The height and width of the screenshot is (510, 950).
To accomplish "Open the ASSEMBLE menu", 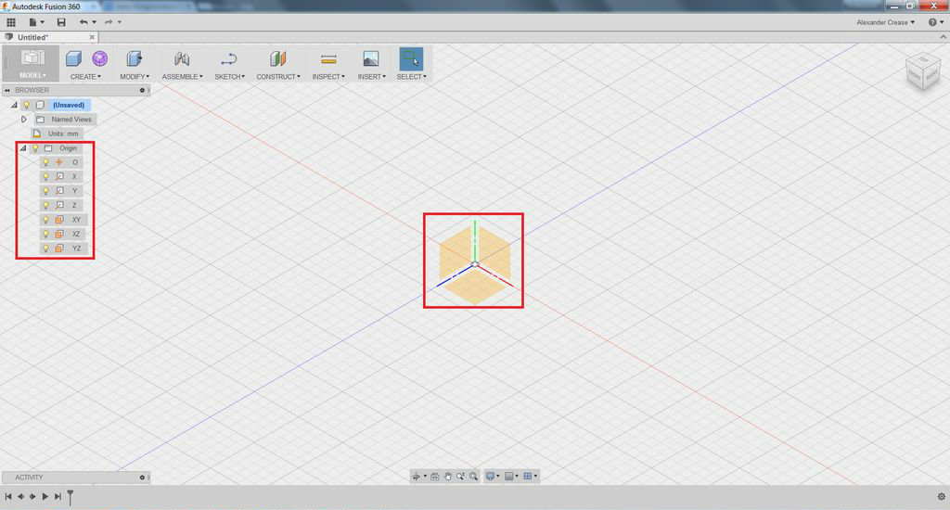I will [x=183, y=77].
